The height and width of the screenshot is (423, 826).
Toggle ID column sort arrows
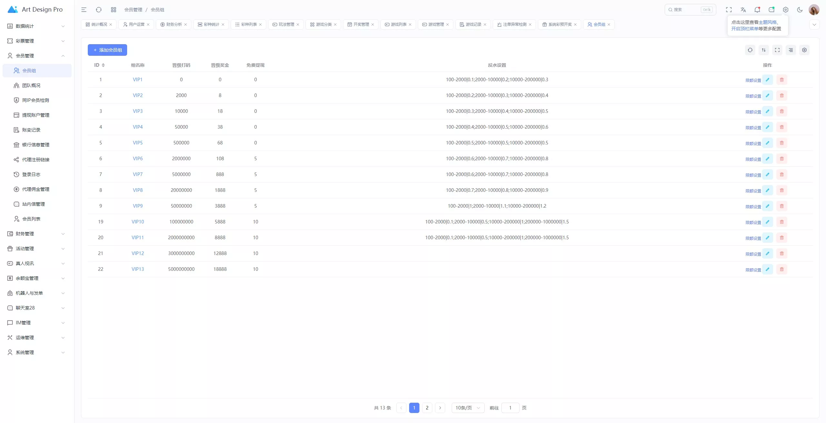pos(103,65)
